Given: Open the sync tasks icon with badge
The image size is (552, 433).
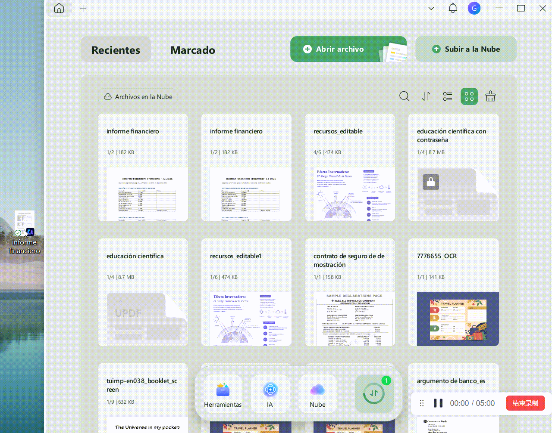Looking at the screenshot, I should [x=374, y=393].
